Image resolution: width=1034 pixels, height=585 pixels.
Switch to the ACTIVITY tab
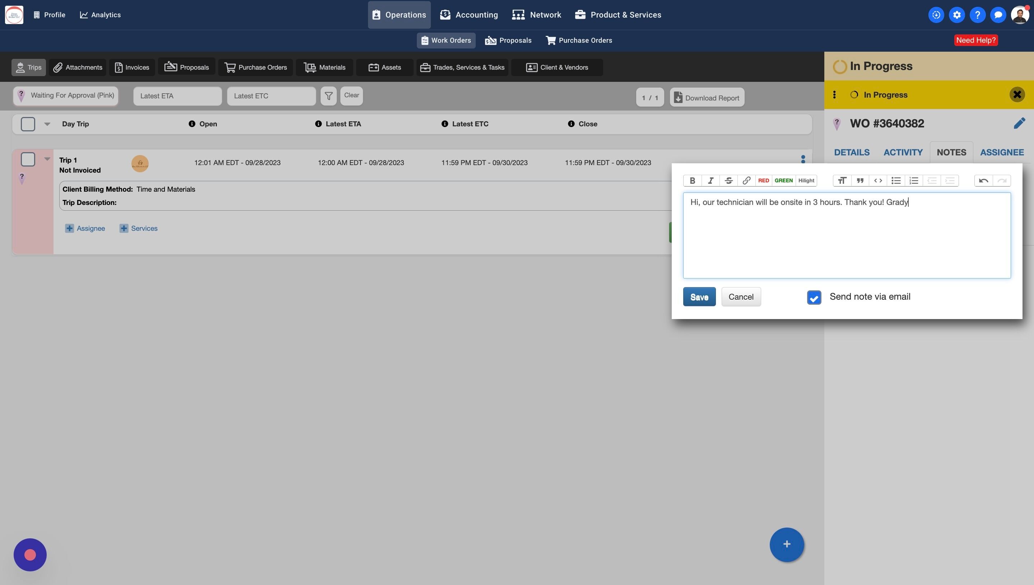(903, 152)
